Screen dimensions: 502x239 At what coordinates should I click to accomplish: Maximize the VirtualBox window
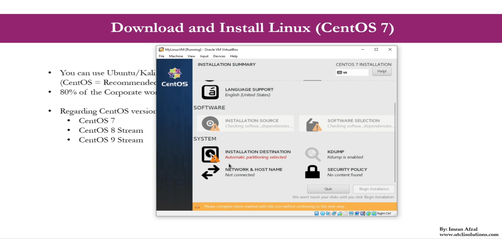[x=376, y=49]
